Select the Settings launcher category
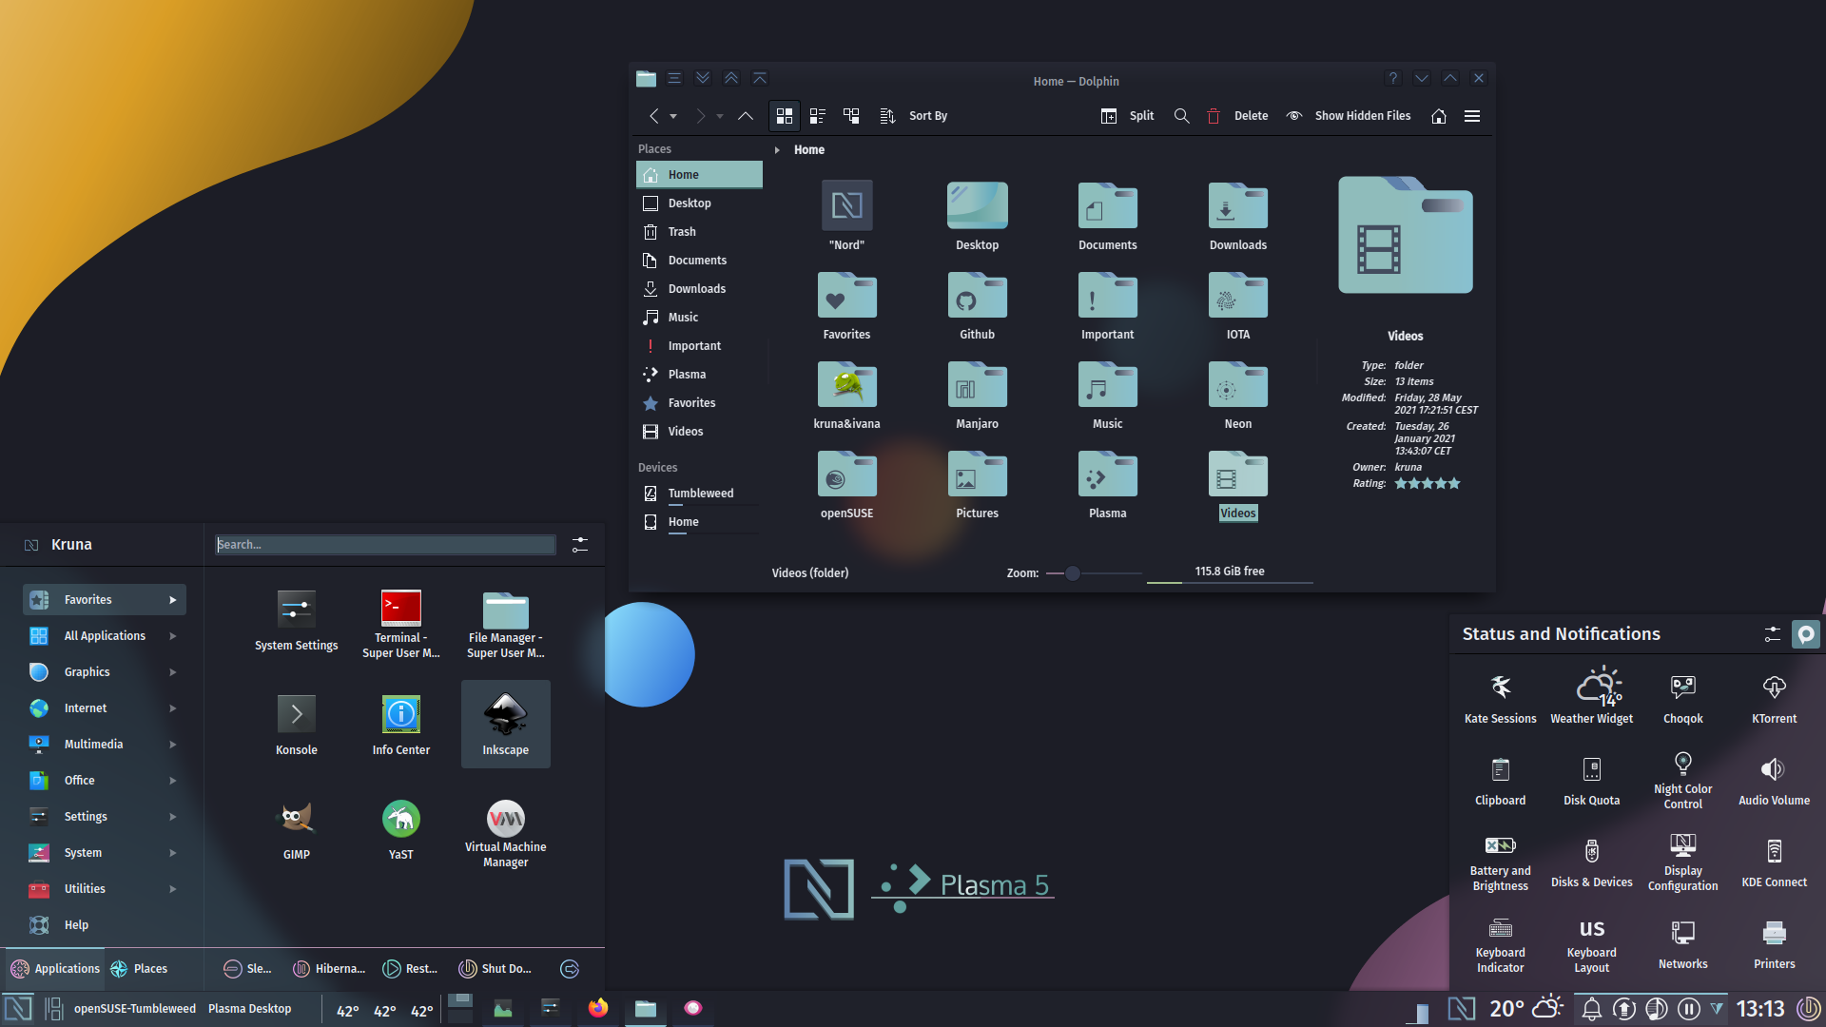This screenshot has width=1826, height=1027. [105, 817]
